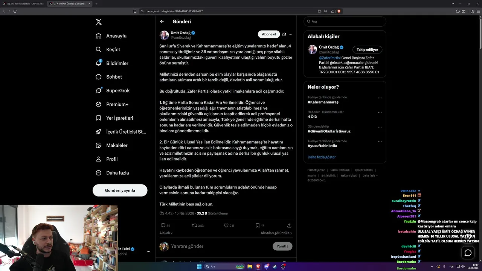Screen dimensions: 482x271
Task: Open Brave browser in taskbar
Action: point(258,266)
